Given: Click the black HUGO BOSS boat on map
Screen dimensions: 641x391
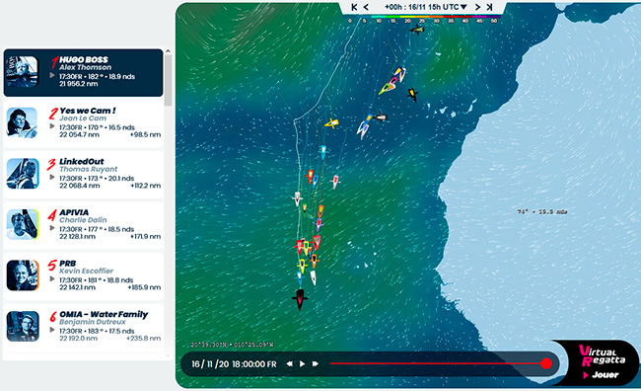Looking at the screenshot, I should point(300,299).
